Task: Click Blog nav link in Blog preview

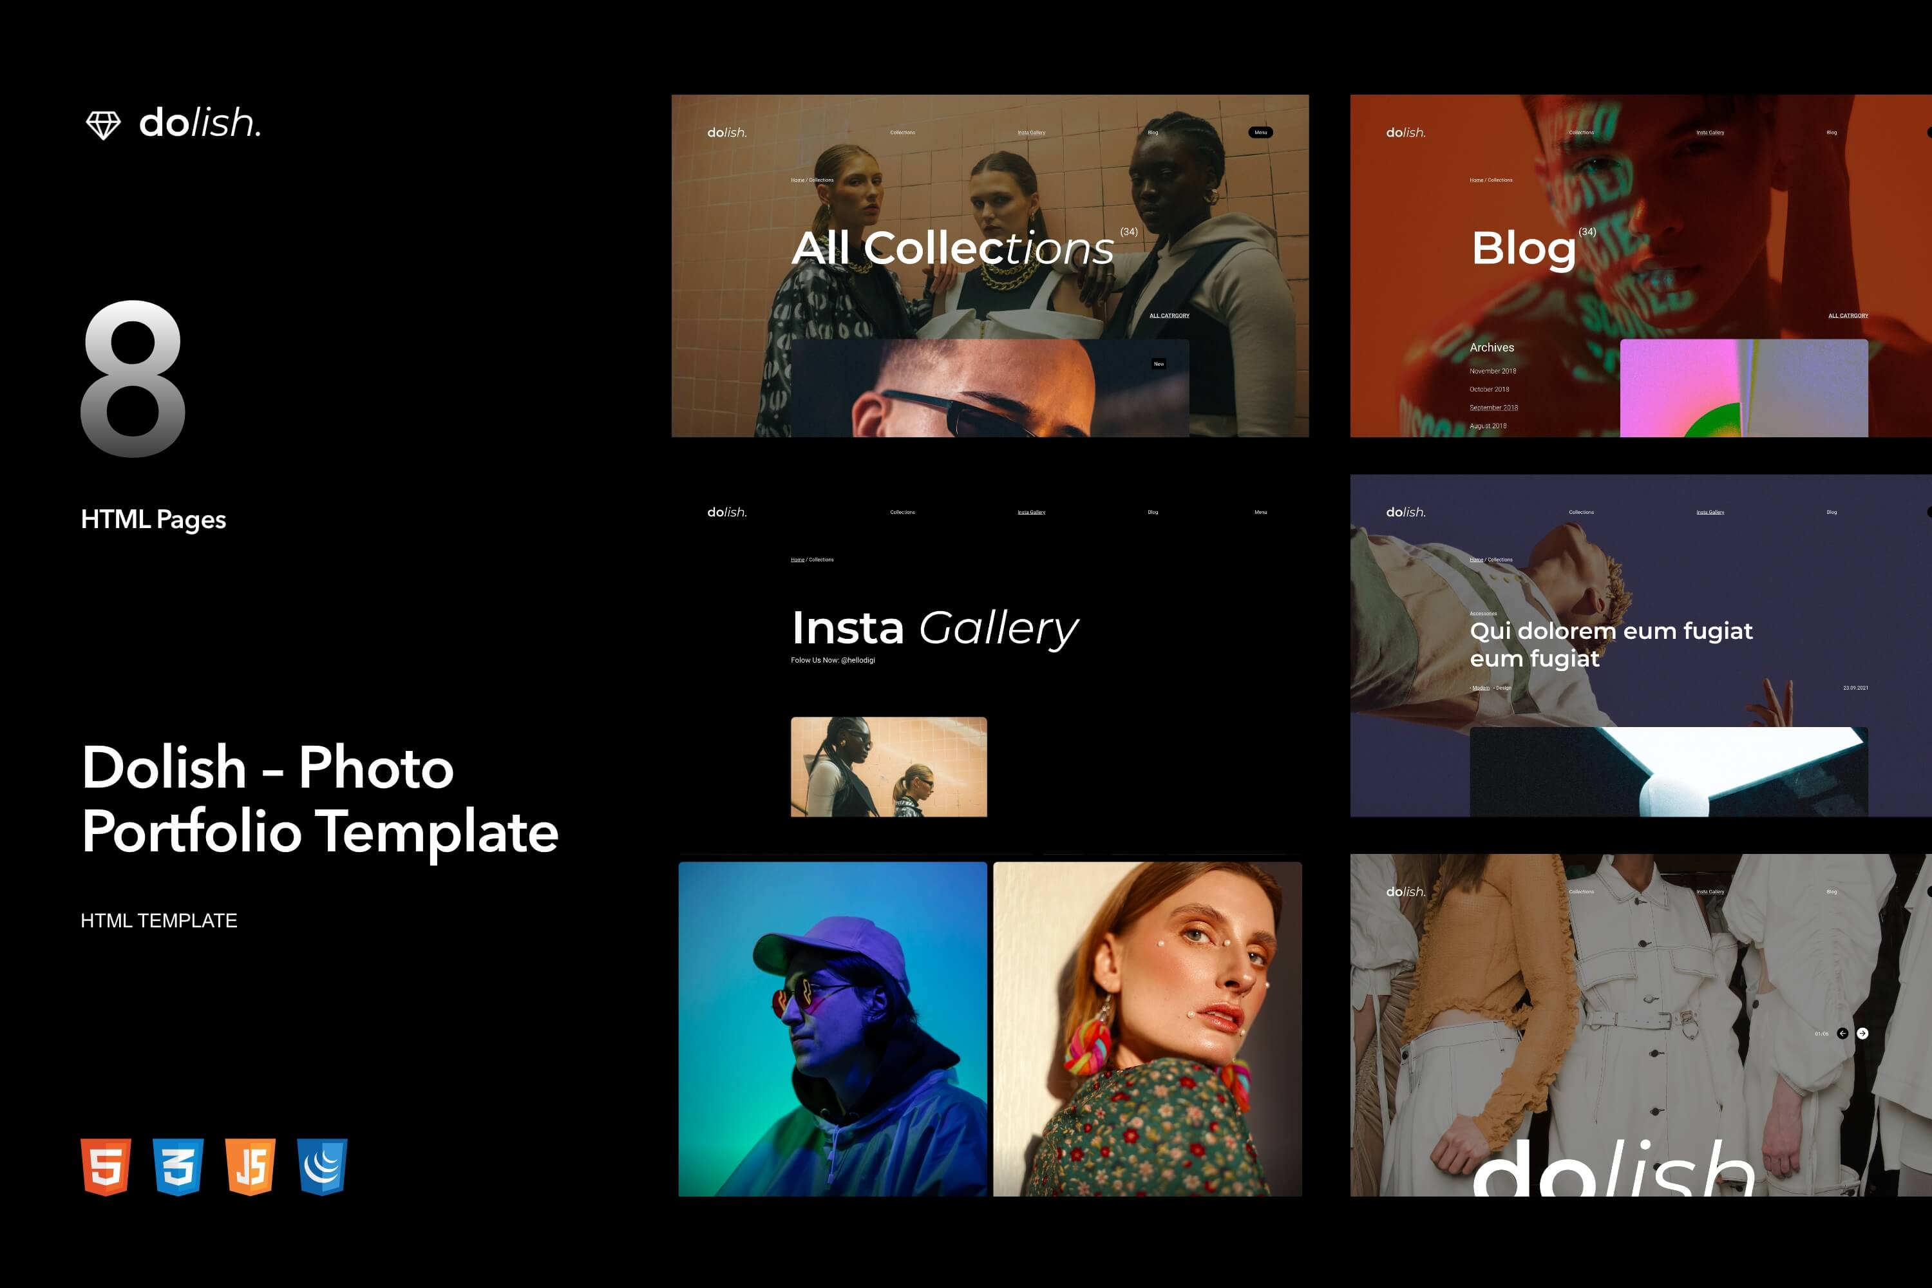Action: (1831, 132)
